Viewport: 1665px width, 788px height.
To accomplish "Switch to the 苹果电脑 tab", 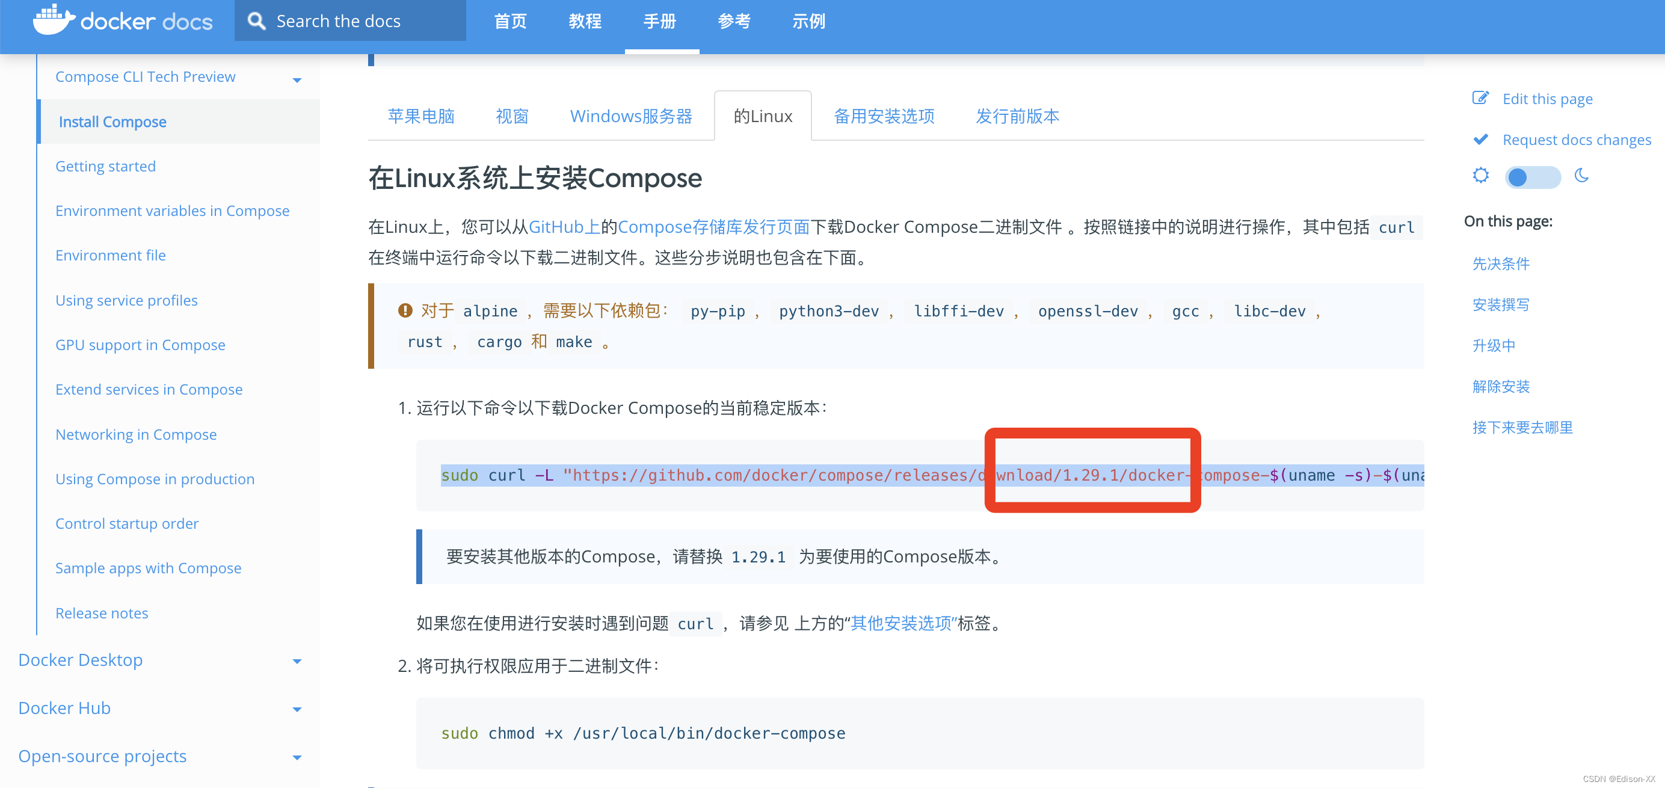I will (x=421, y=116).
